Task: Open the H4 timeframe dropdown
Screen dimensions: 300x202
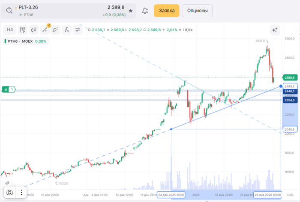Action: [x=10, y=30]
